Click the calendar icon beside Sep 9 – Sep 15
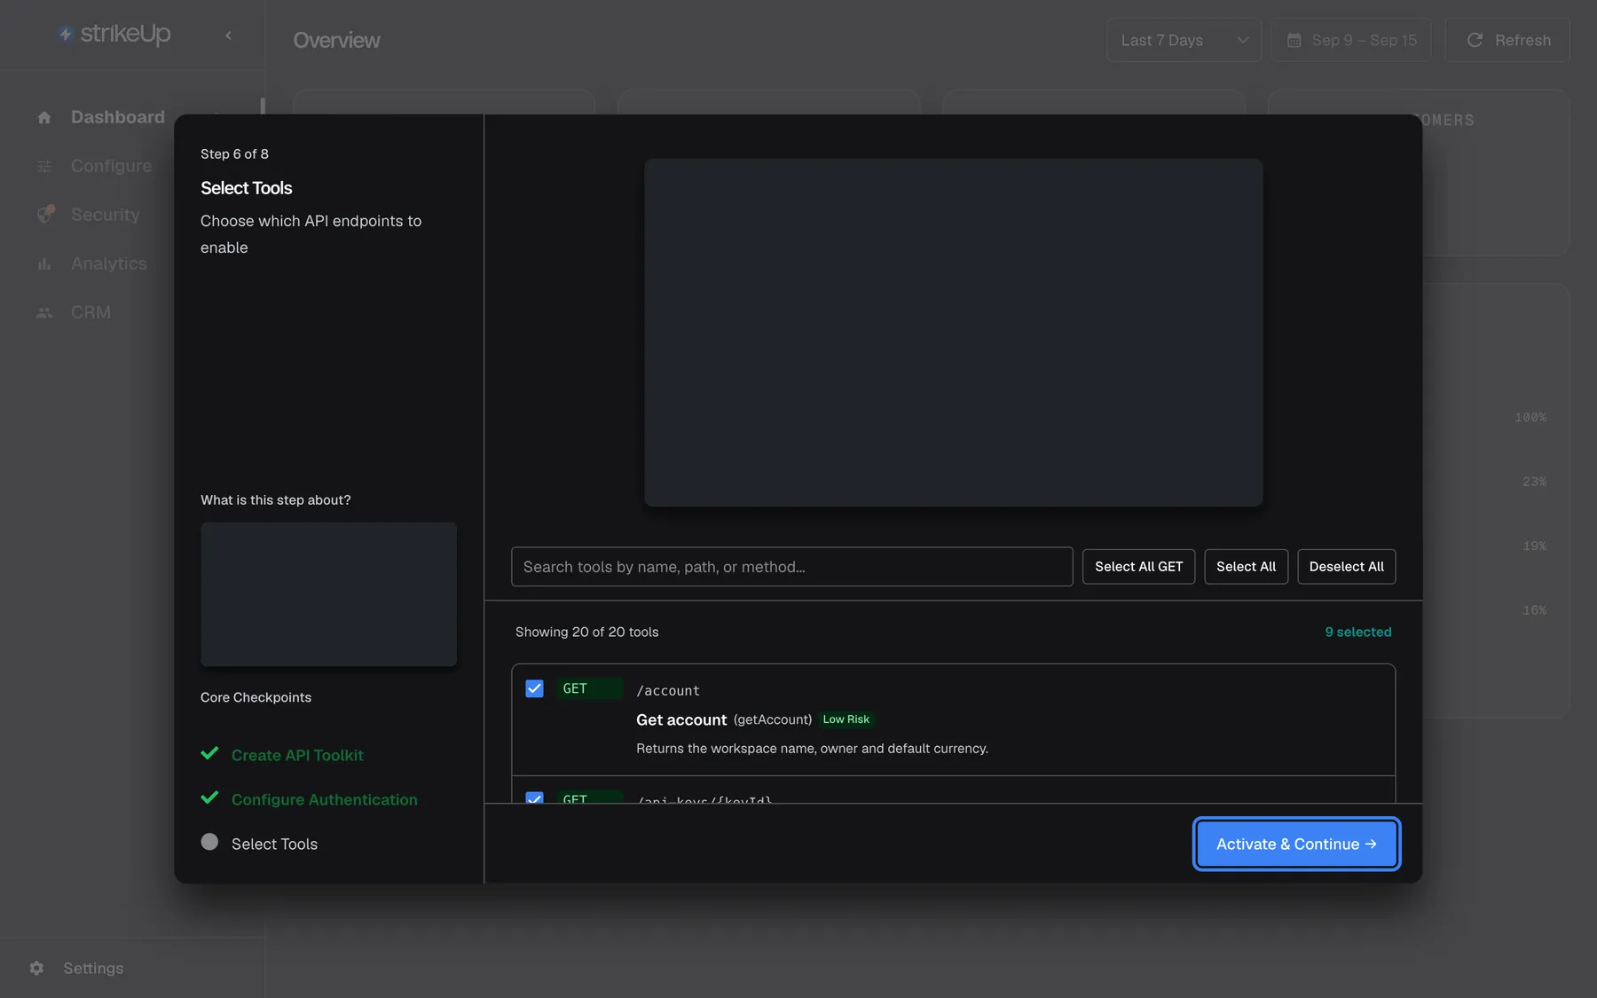1597x998 pixels. pos(1294,40)
